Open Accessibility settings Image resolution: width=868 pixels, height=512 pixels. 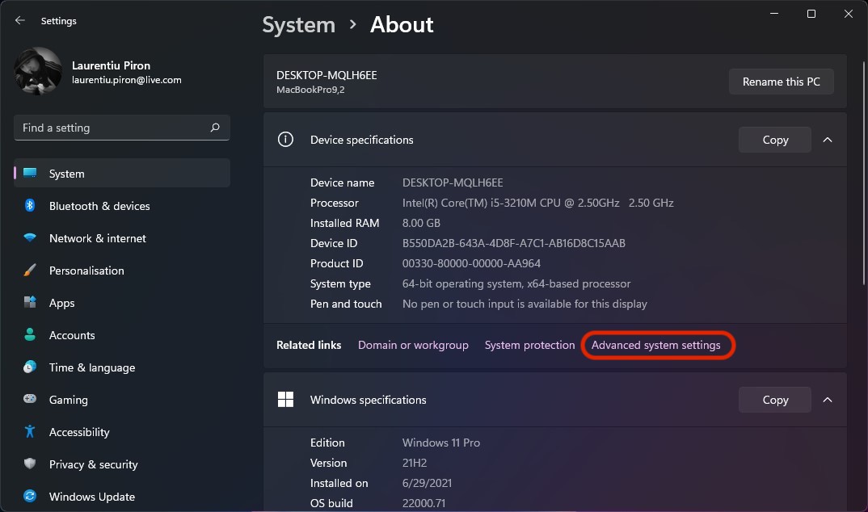pyautogui.click(x=122, y=432)
